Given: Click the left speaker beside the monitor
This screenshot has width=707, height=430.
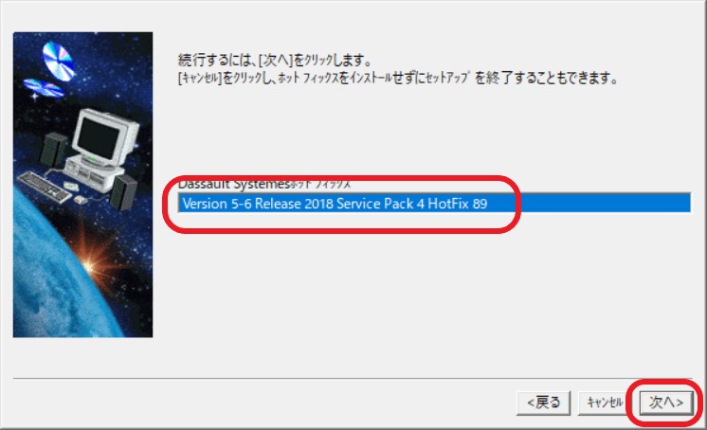Looking at the screenshot, I should pyautogui.click(x=53, y=150).
